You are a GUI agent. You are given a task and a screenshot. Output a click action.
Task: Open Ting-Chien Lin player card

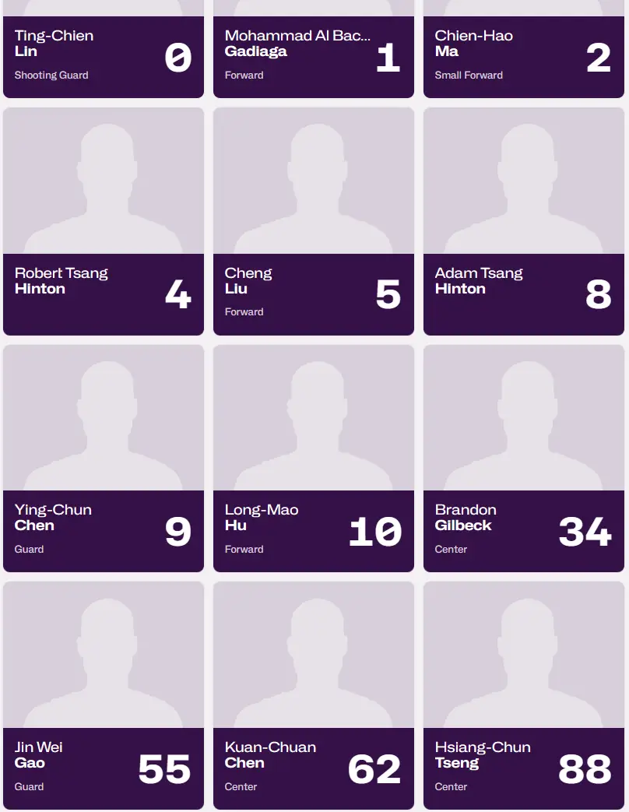(x=104, y=49)
